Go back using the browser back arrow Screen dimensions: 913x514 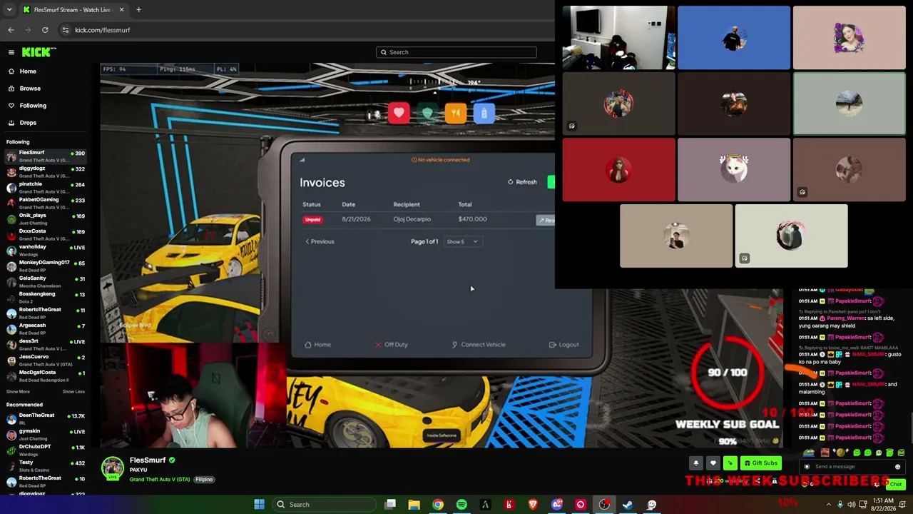(11, 30)
